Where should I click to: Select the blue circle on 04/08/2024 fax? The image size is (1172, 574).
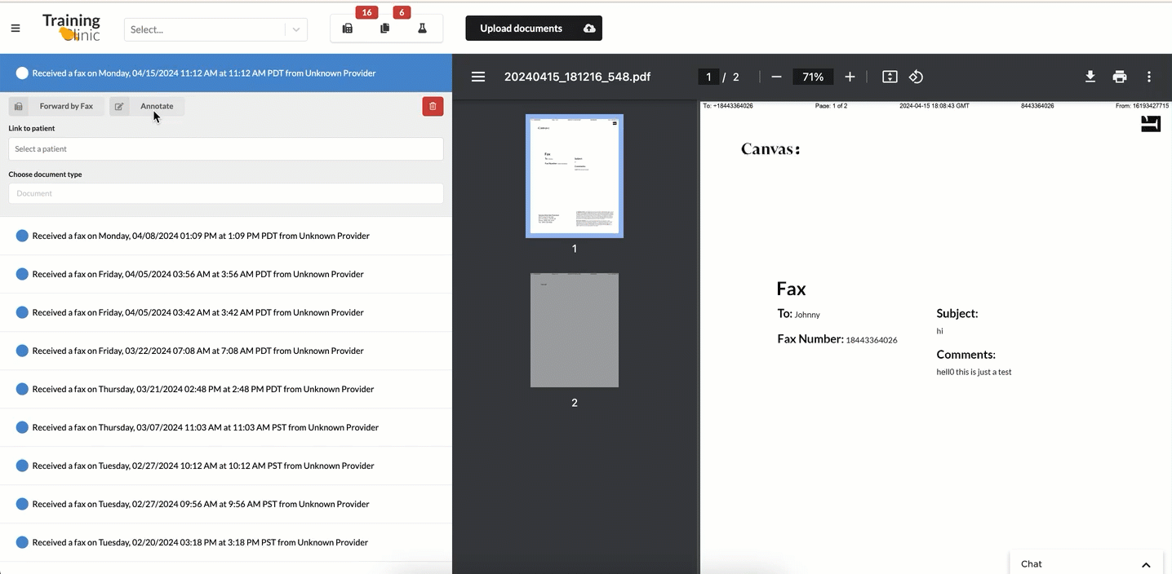coord(22,236)
